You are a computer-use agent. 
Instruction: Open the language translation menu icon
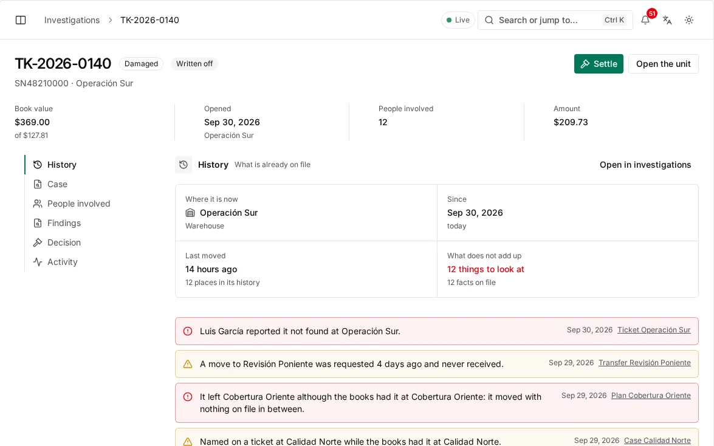(667, 20)
